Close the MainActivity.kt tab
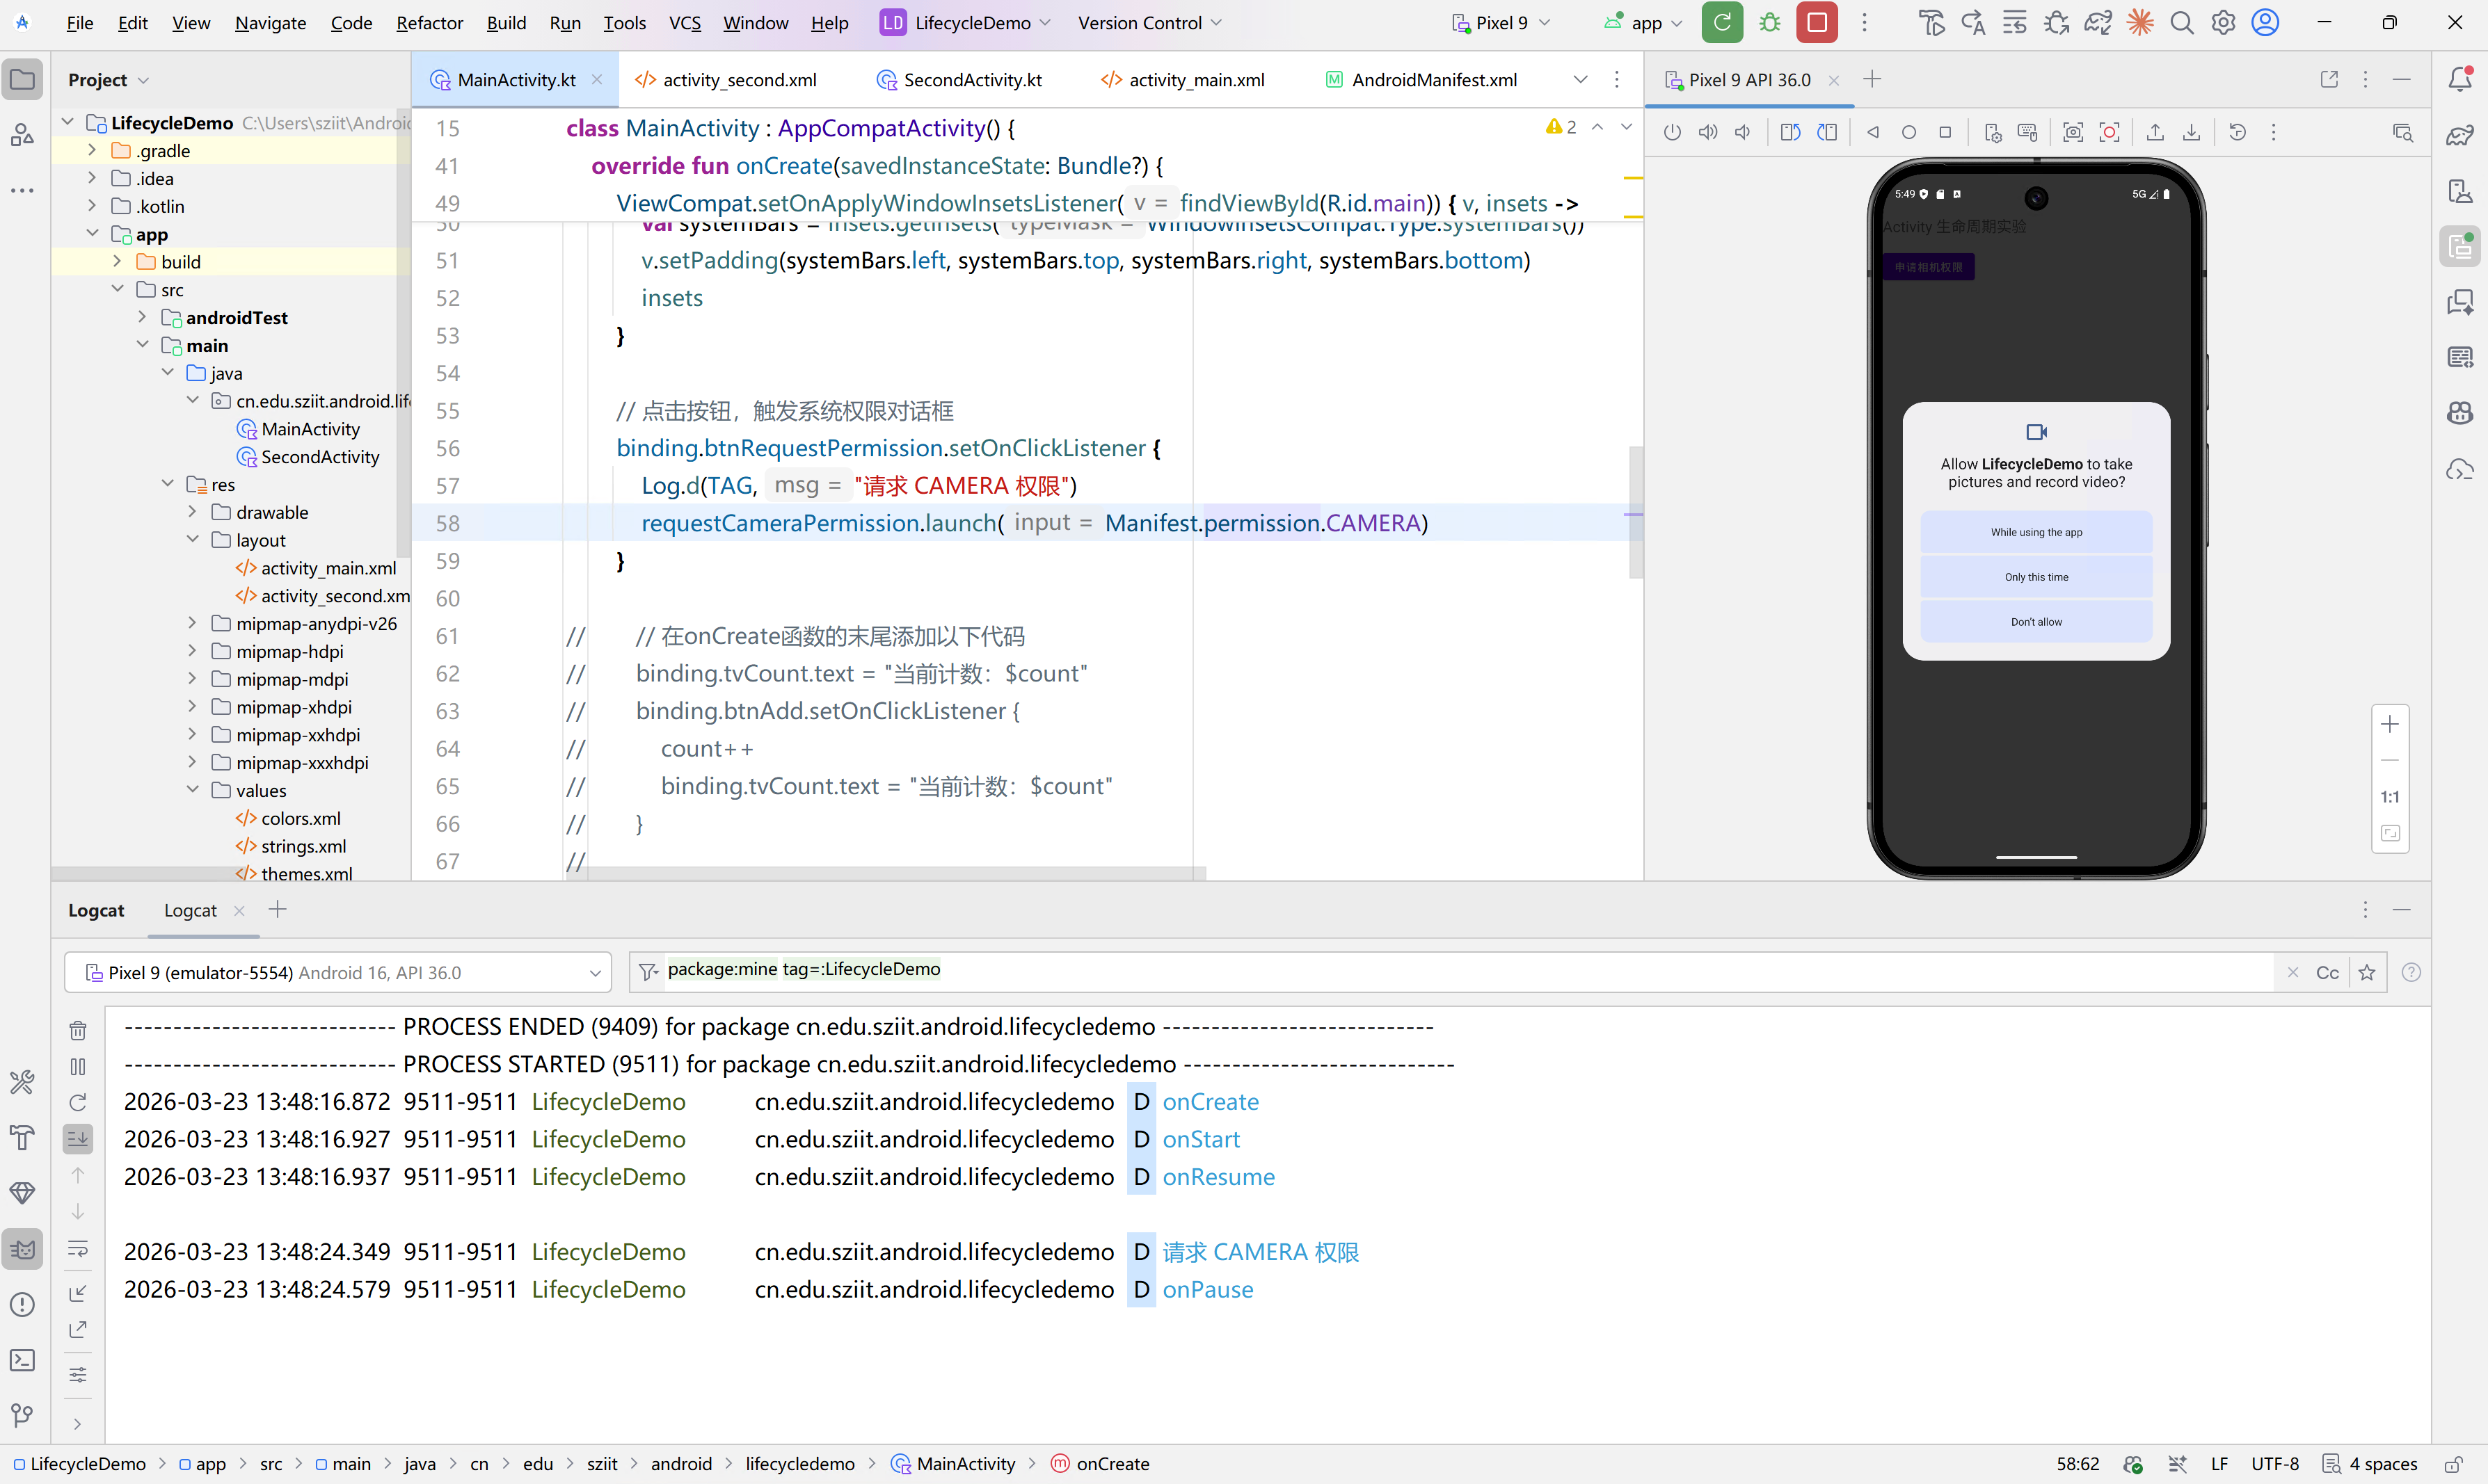This screenshot has height=1484, width=2488. coord(597,79)
